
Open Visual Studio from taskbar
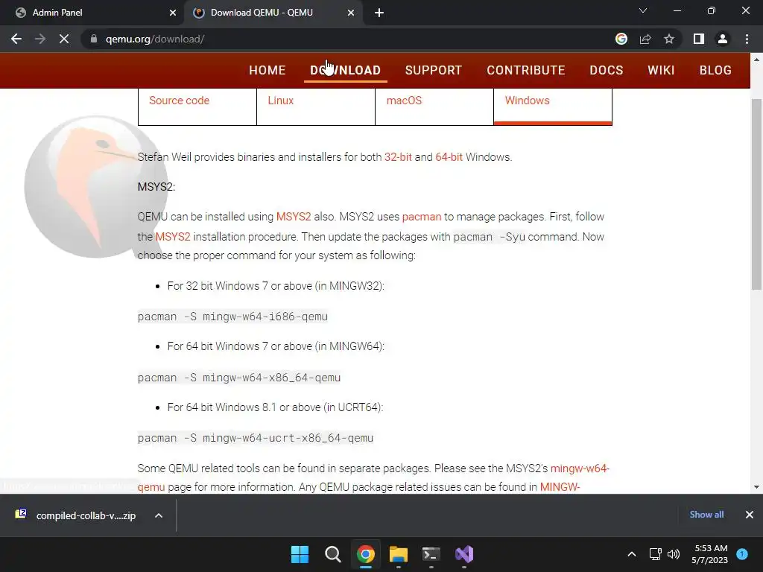pyautogui.click(x=464, y=554)
